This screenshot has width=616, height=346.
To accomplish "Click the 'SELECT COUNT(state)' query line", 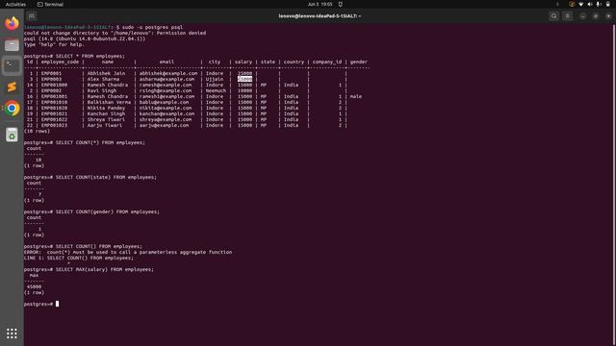I will click(106, 177).
